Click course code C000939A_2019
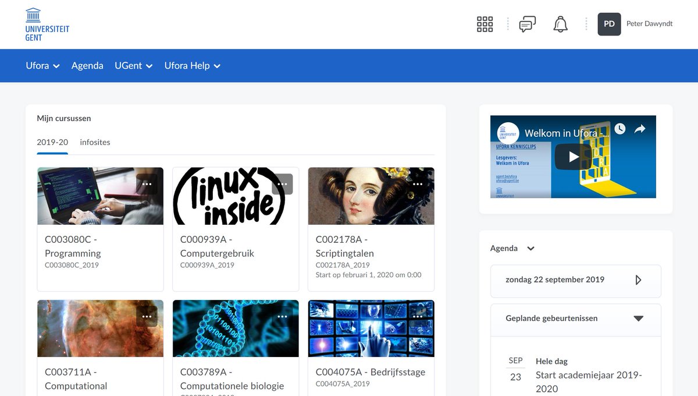The width and height of the screenshot is (698, 396). tap(207, 265)
